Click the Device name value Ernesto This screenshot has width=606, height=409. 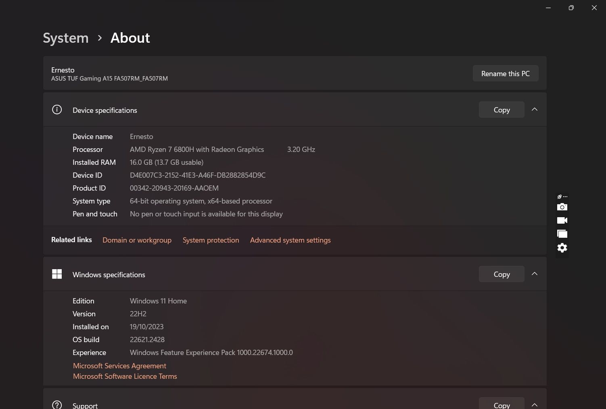pos(141,136)
